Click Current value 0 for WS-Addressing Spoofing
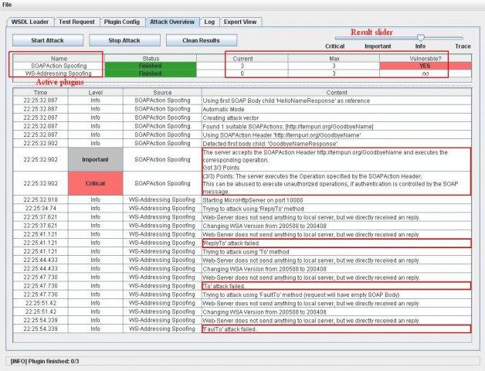 (242, 73)
